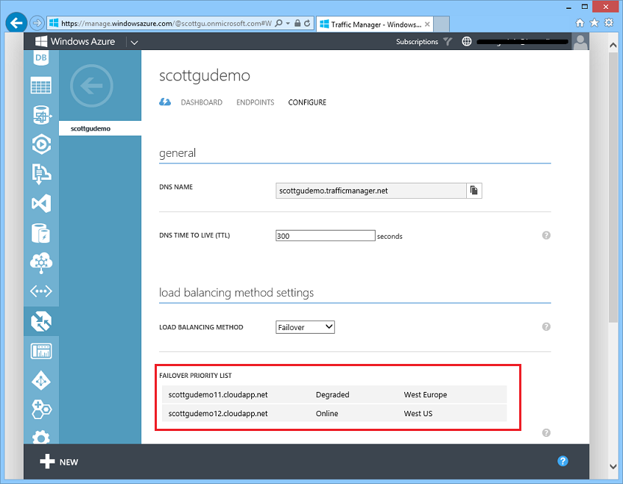Click the Windows Azure logo
Viewport: 623px width, 484px height.
(x=75, y=41)
